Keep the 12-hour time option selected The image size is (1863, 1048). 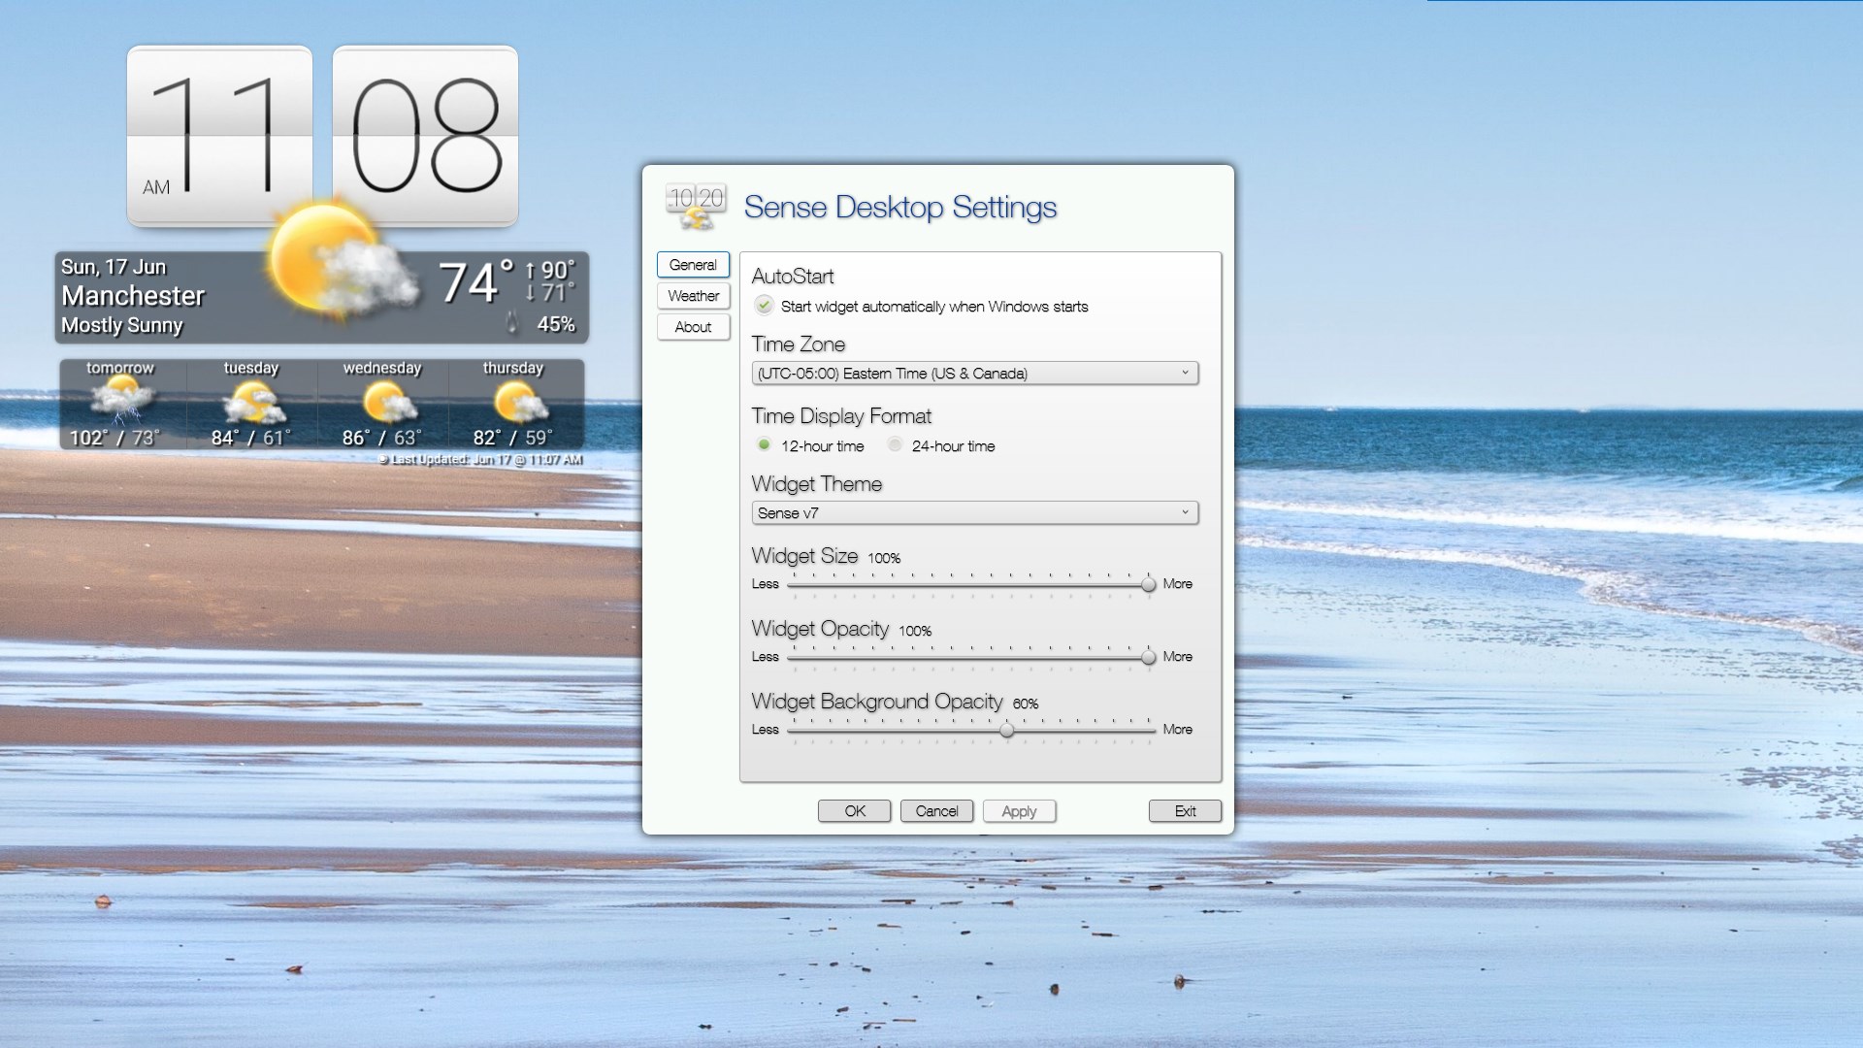pyautogui.click(x=764, y=444)
